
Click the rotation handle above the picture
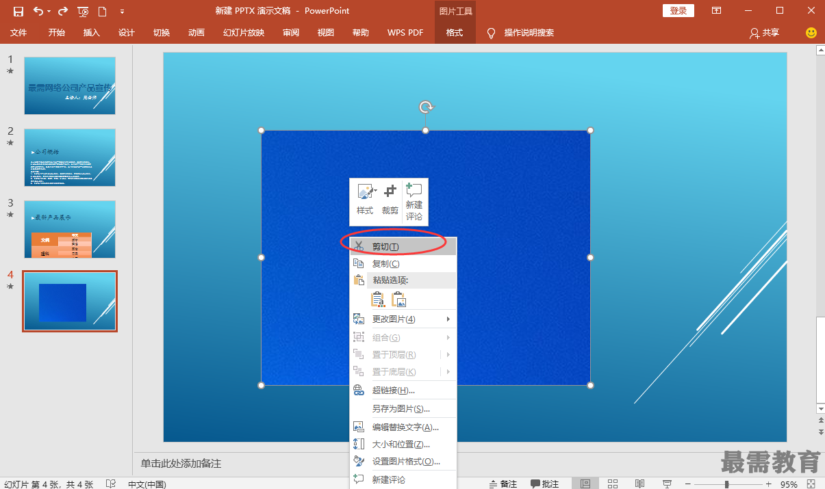426,107
